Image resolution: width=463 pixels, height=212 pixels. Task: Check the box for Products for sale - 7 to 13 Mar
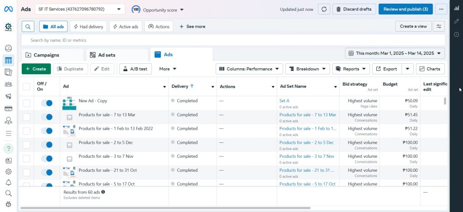click(x=27, y=117)
